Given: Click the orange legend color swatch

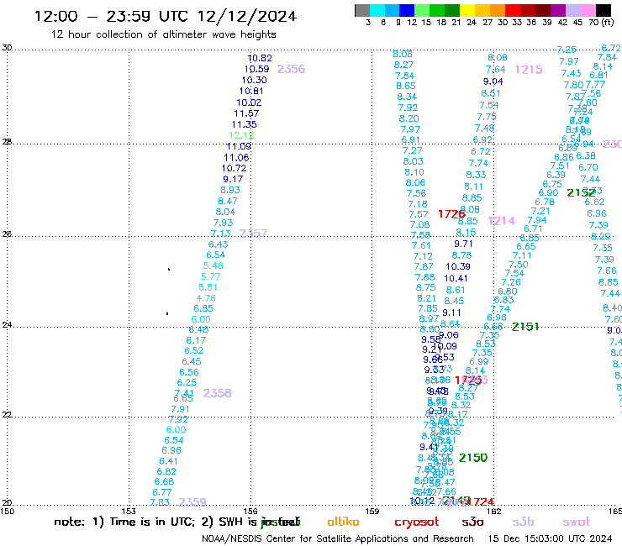Looking at the screenshot, I should tap(498, 10).
